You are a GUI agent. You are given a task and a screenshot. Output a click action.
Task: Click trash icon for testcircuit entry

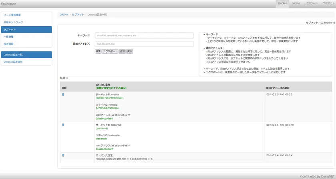(63, 125)
